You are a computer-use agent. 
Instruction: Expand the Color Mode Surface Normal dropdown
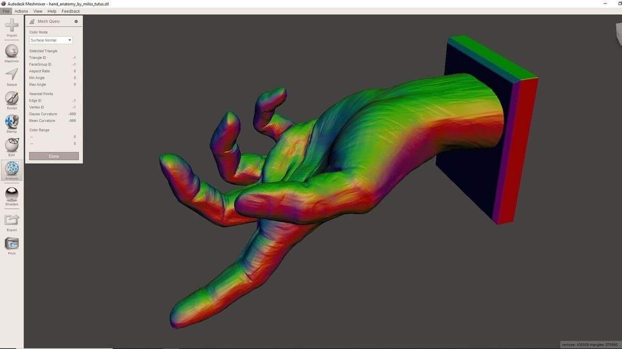coord(51,40)
